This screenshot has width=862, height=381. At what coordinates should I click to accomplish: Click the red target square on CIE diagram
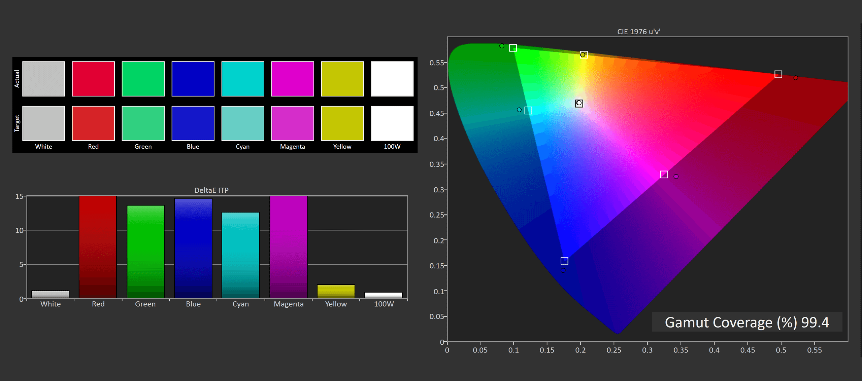click(x=778, y=74)
